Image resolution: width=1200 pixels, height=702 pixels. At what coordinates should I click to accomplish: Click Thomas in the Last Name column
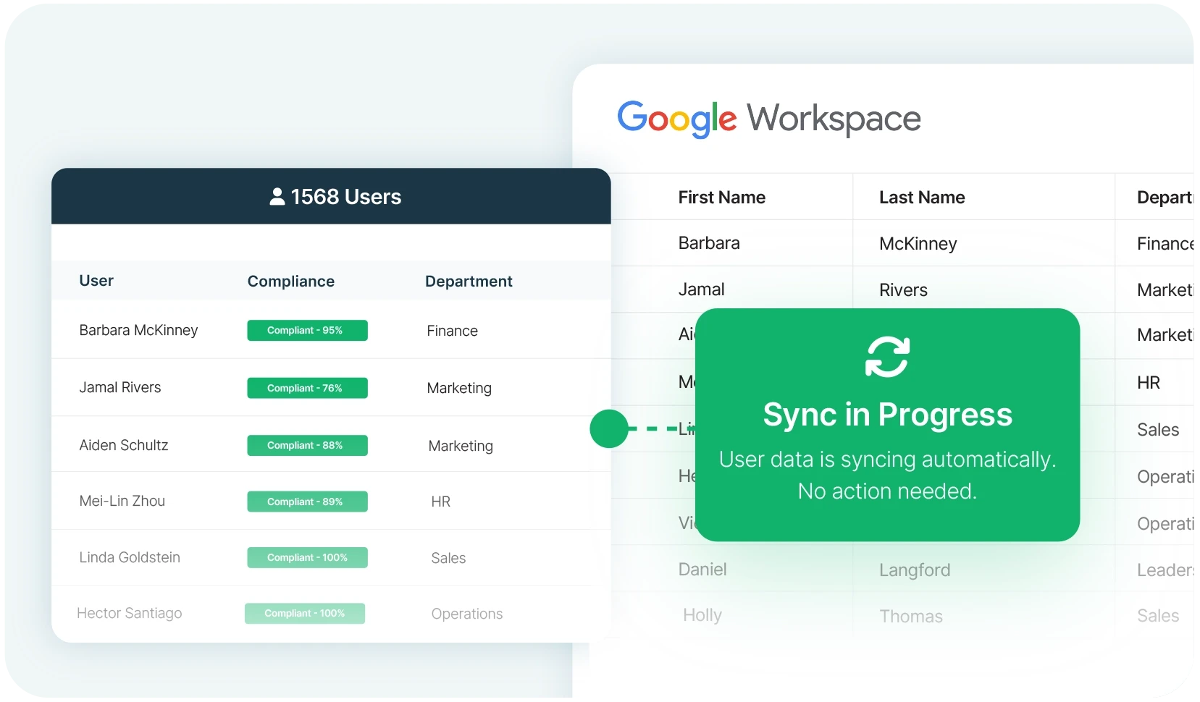click(x=911, y=617)
